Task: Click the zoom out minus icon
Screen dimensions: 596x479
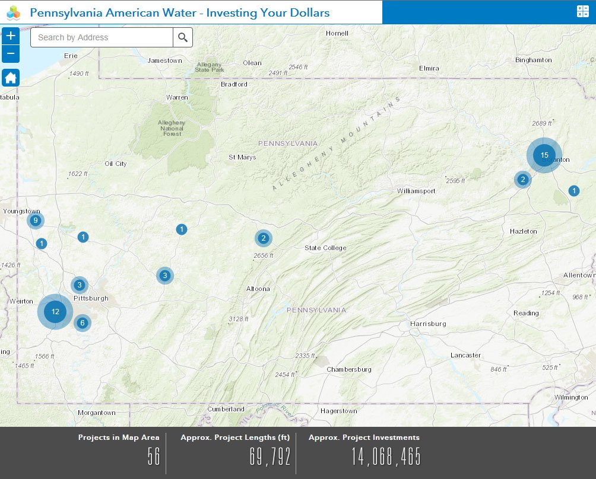Action: (10, 54)
